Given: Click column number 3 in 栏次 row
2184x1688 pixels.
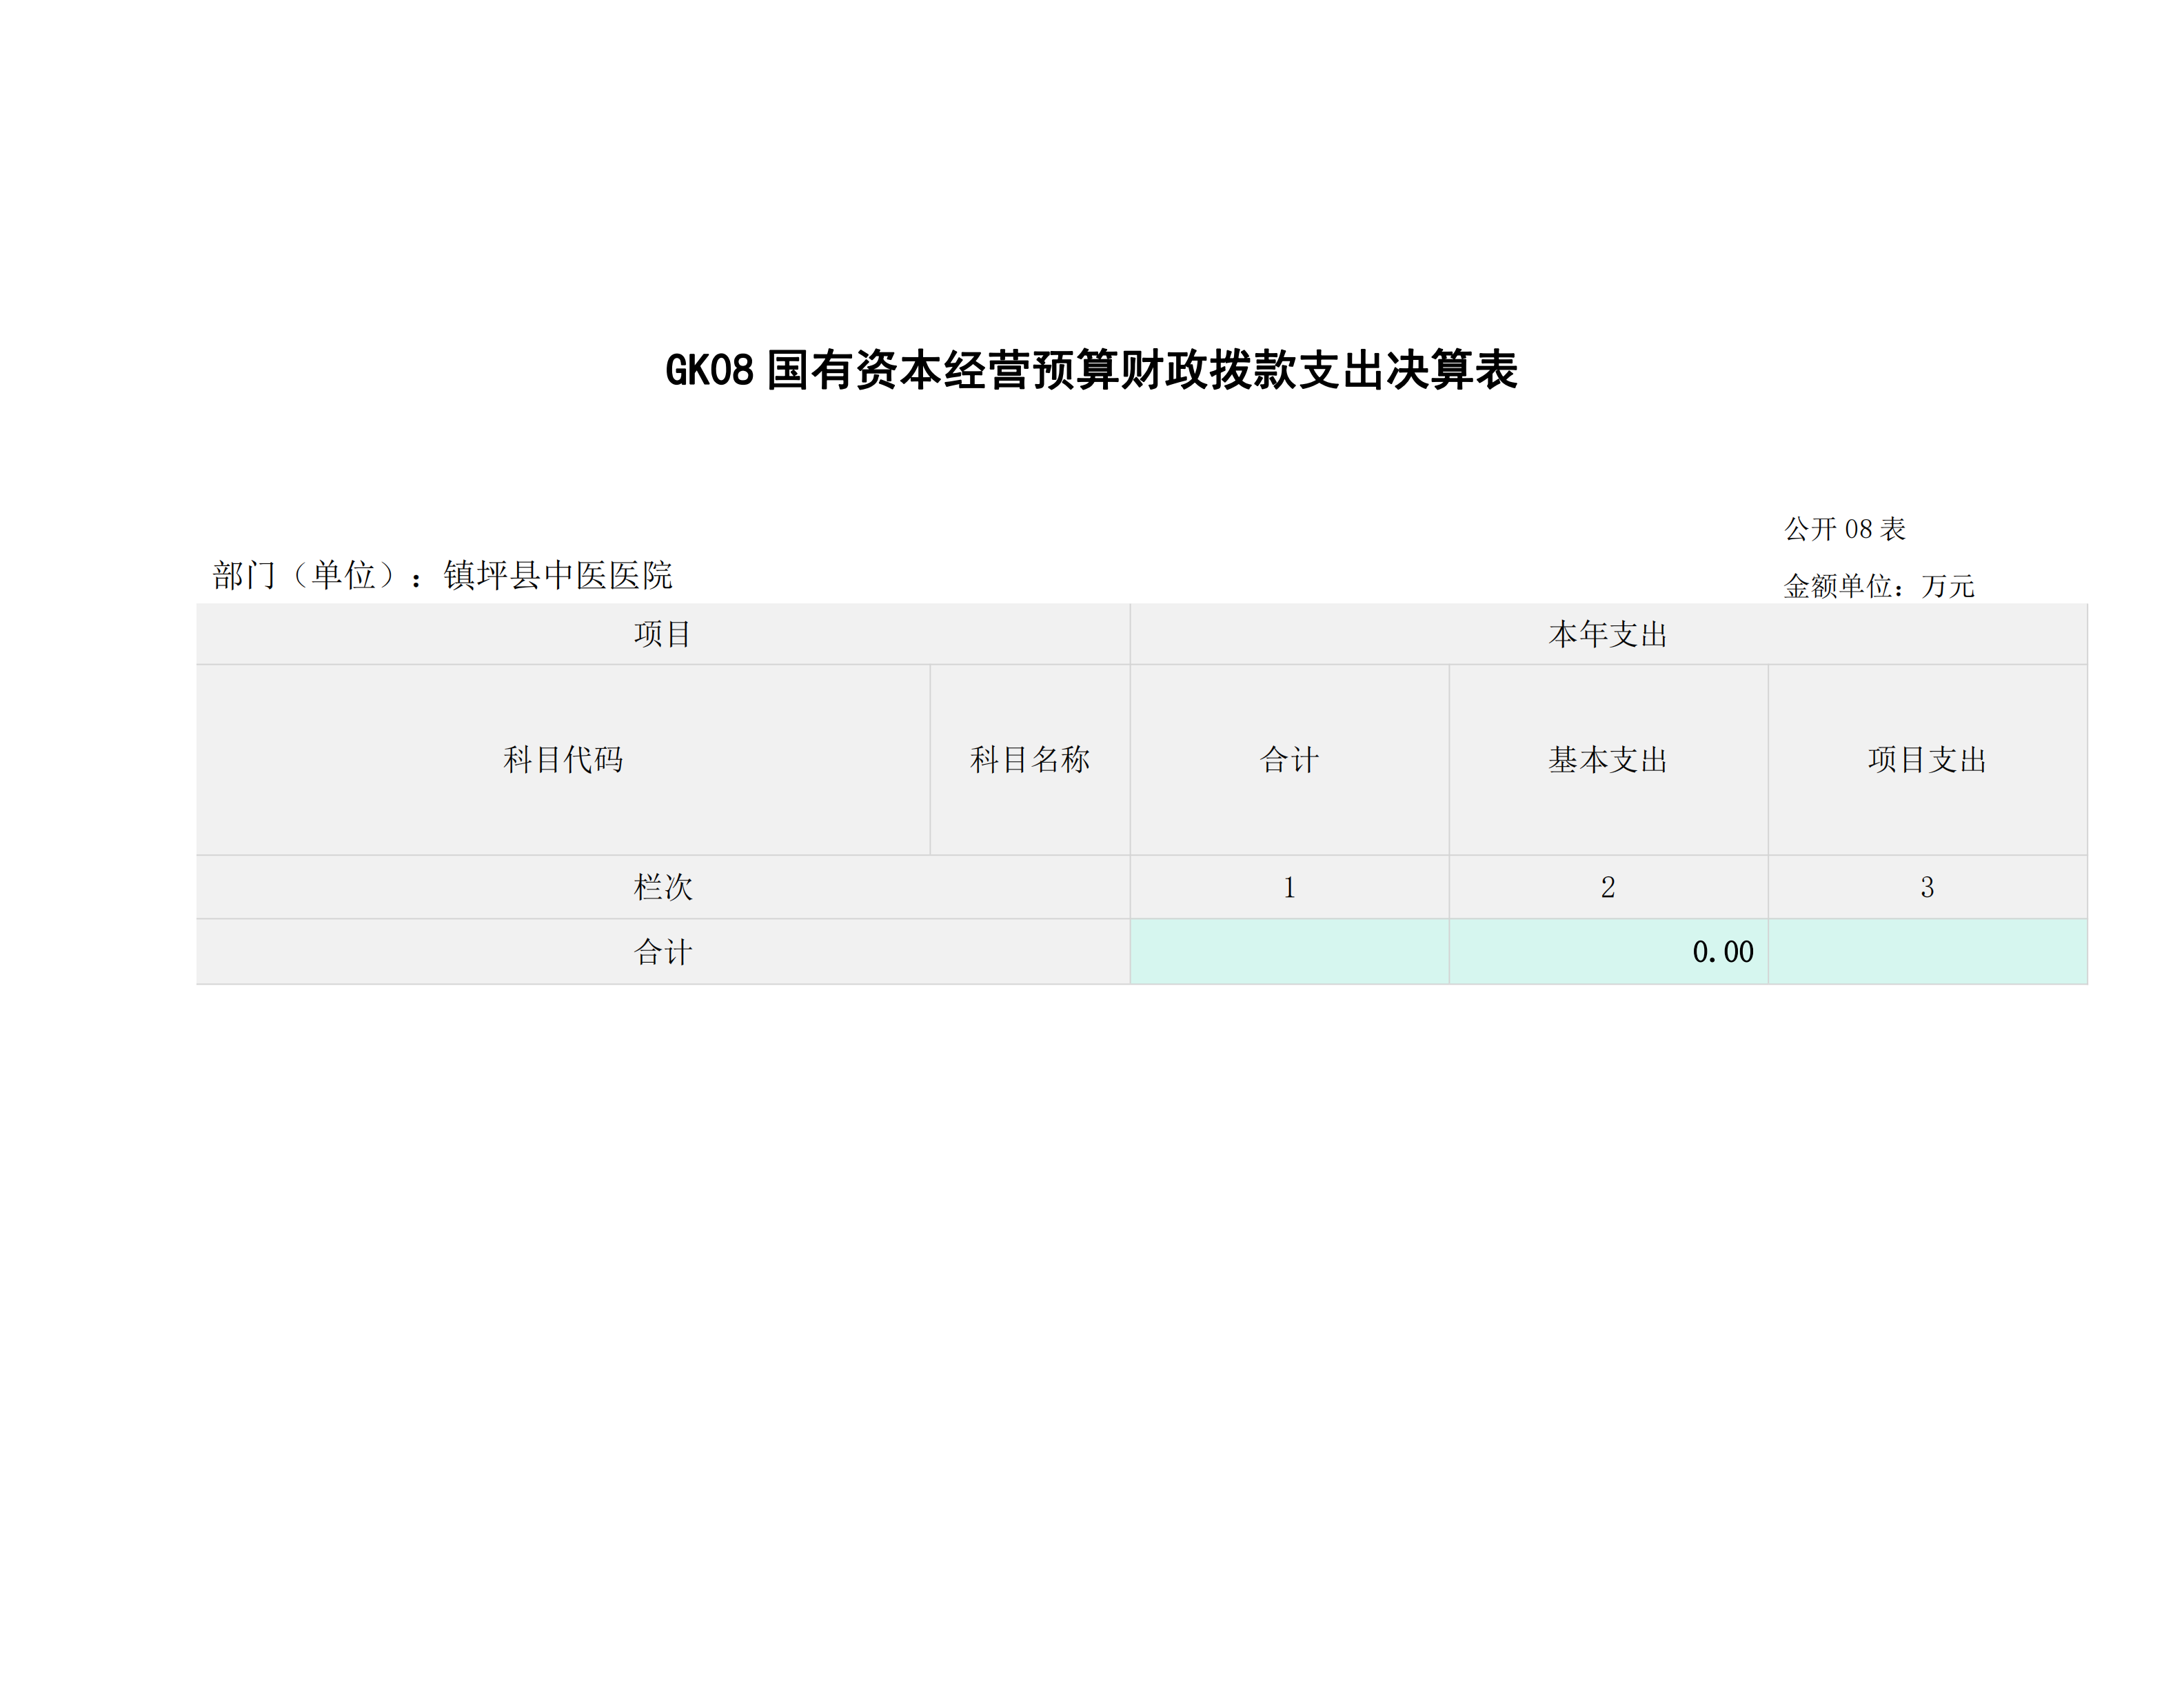Looking at the screenshot, I should [1927, 887].
